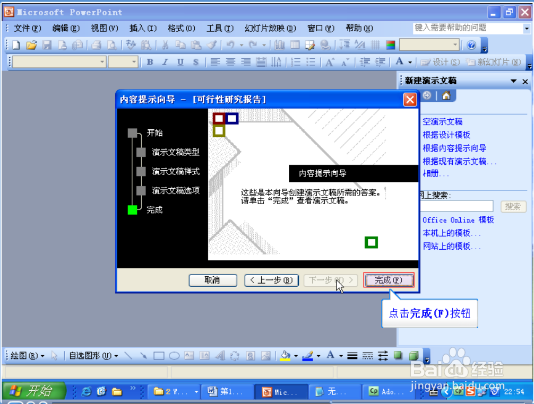Toggle Italic formatting button
This screenshot has width=534, height=404.
(x=165, y=62)
